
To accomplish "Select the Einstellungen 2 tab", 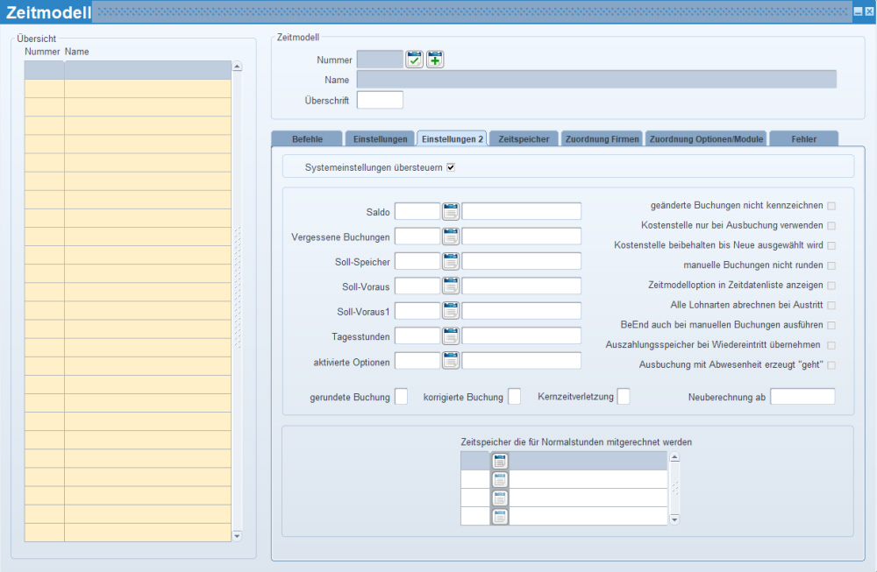I will (x=452, y=138).
